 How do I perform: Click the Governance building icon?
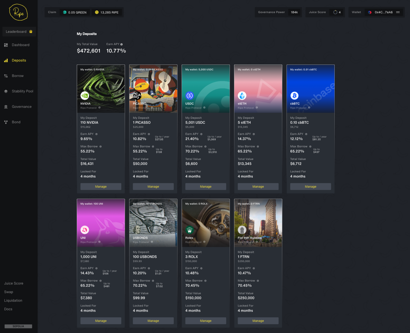coord(6,107)
